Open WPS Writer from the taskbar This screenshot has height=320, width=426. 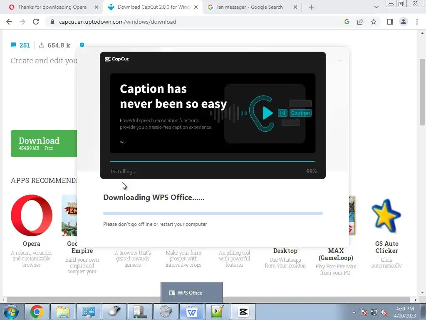tap(191, 312)
